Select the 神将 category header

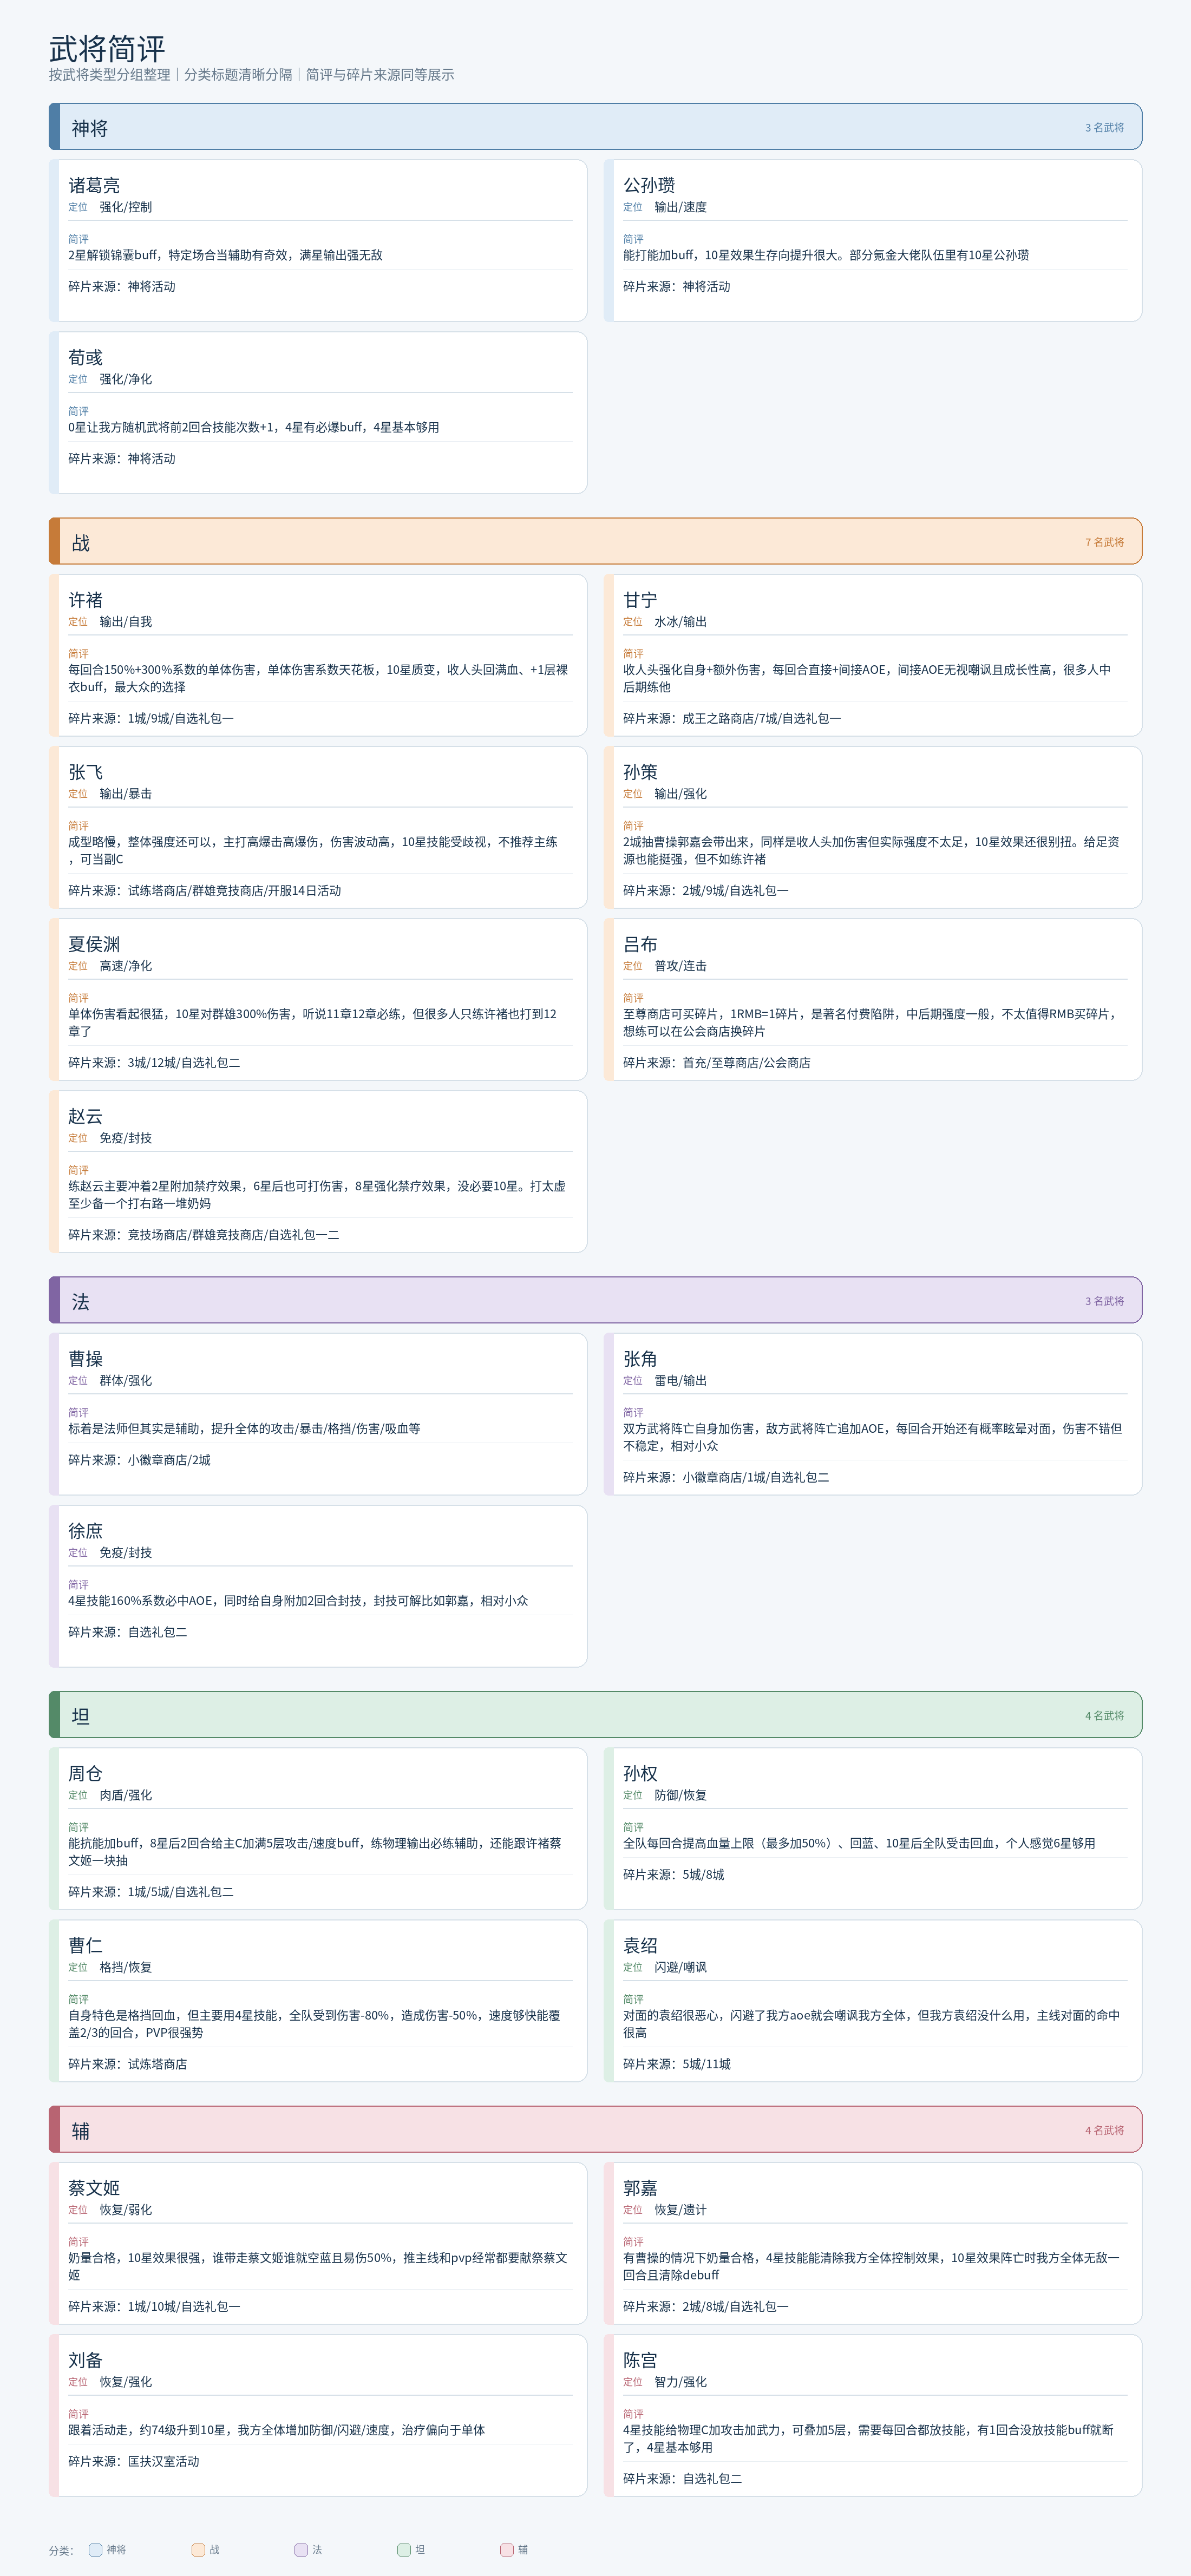(x=595, y=127)
